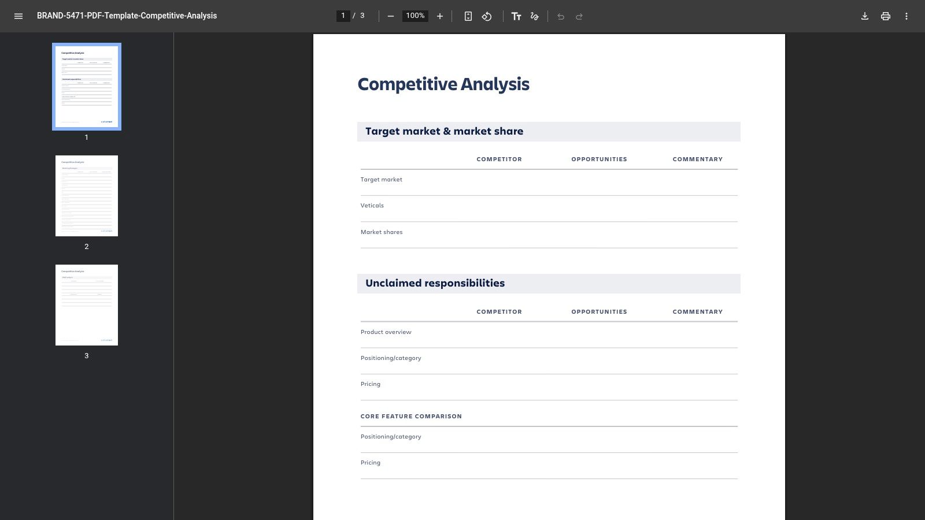The image size is (925, 520).
Task: Click the 'Target market' row label
Action: coord(382,180)
